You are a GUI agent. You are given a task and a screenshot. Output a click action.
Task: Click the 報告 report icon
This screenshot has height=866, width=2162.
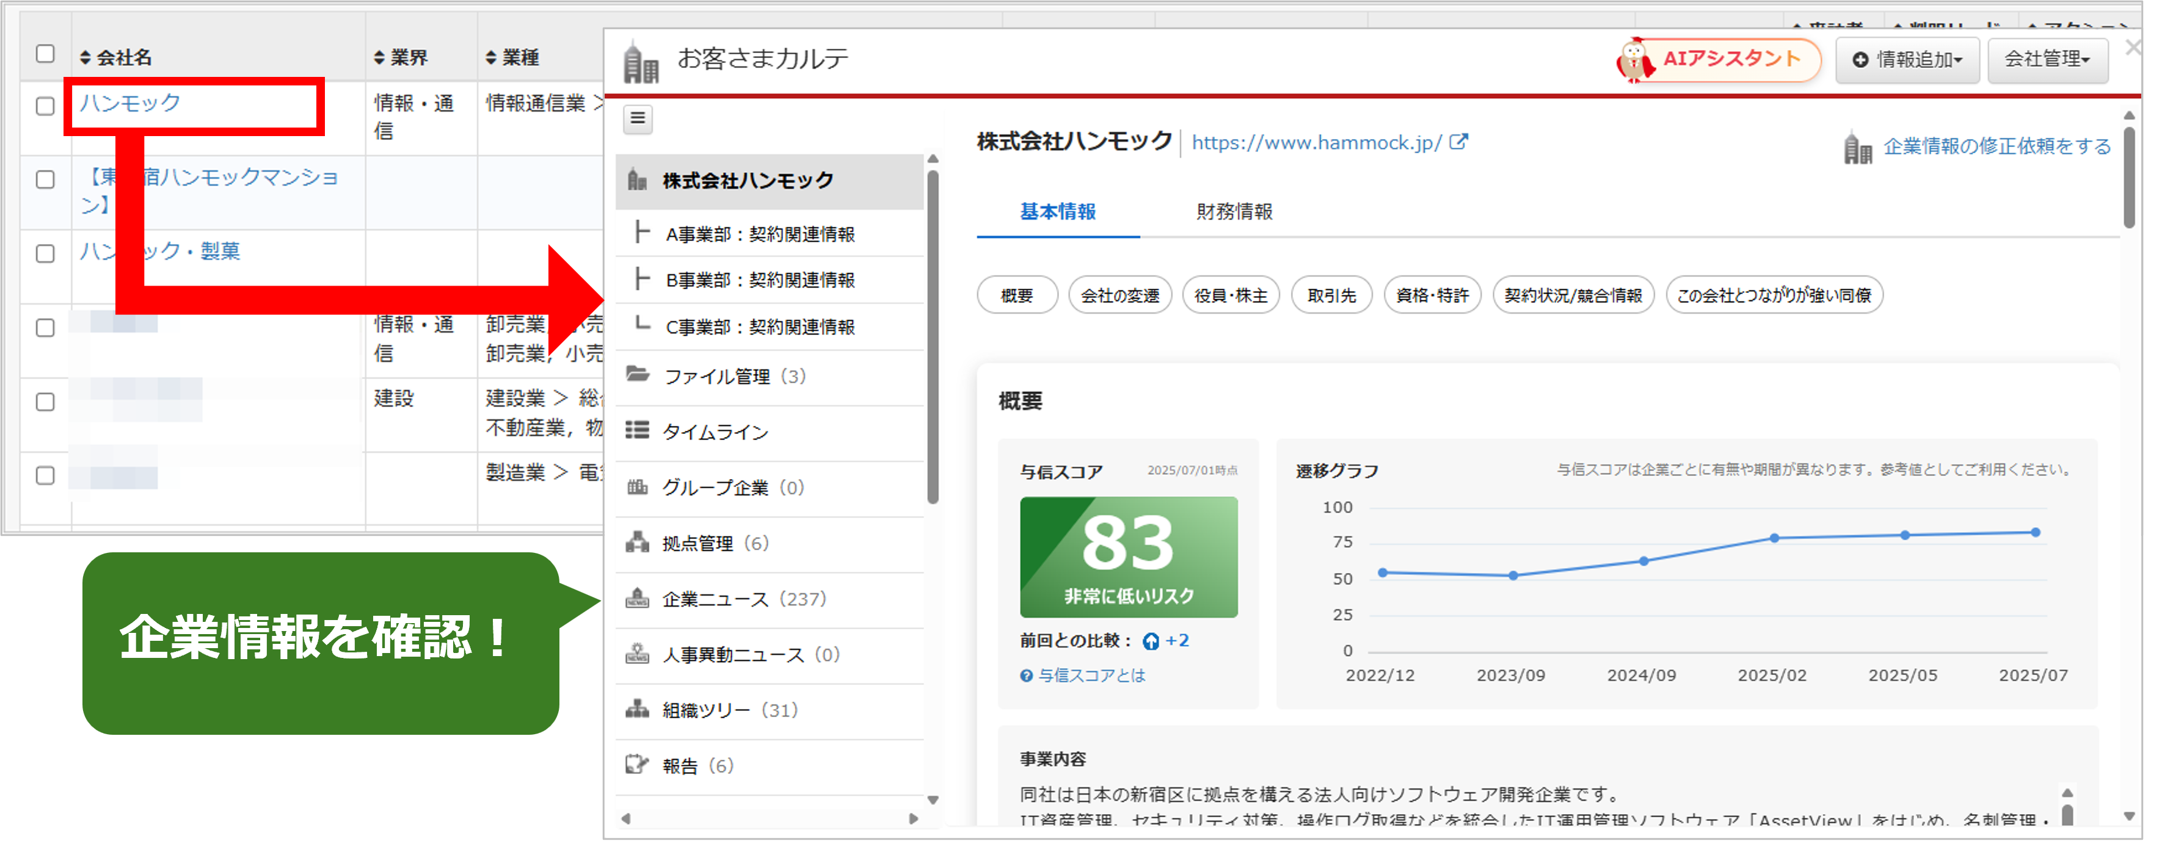click(x=637, y=765)
